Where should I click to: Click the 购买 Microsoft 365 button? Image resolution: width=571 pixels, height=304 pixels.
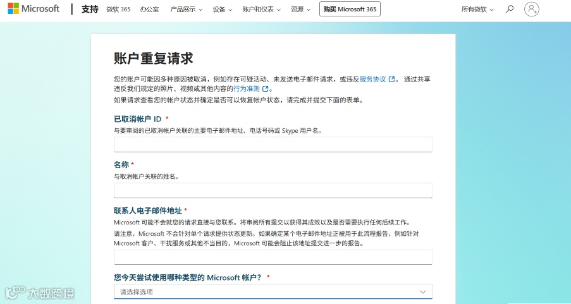350,9
